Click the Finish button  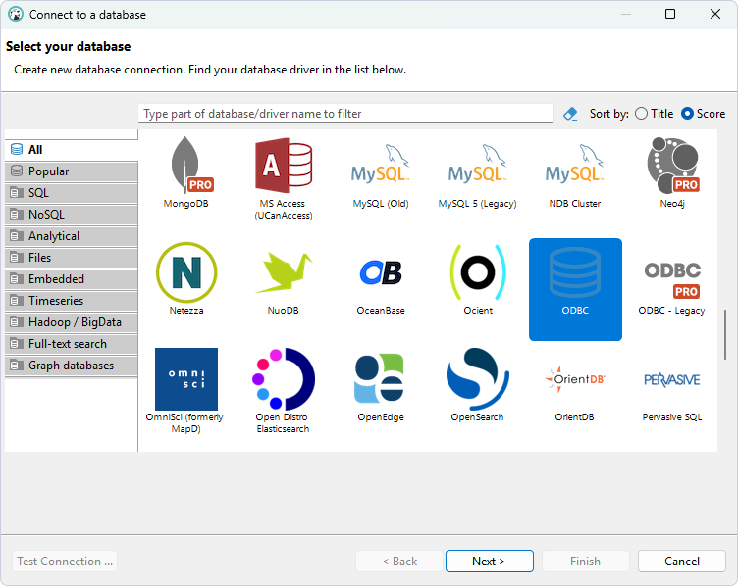pos(586,562)
